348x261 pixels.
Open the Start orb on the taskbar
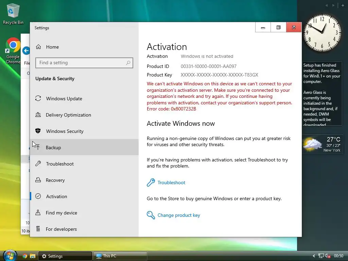click(x=10, y=256)
